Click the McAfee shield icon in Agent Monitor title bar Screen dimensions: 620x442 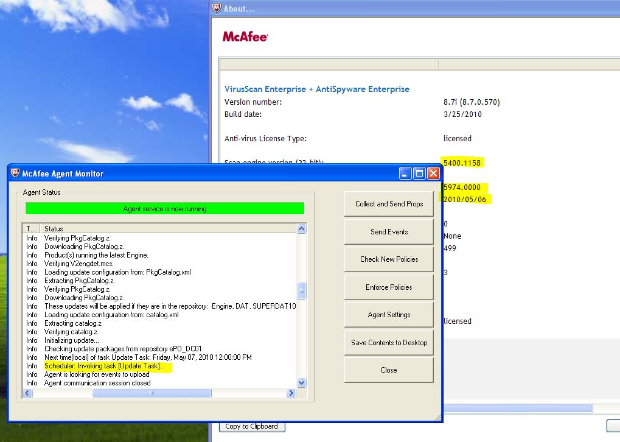coord(15,173)
